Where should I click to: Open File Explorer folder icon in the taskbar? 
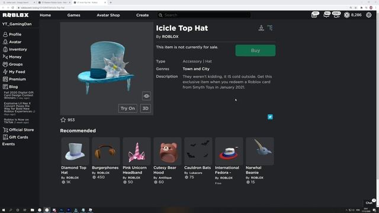click(32, 210)
